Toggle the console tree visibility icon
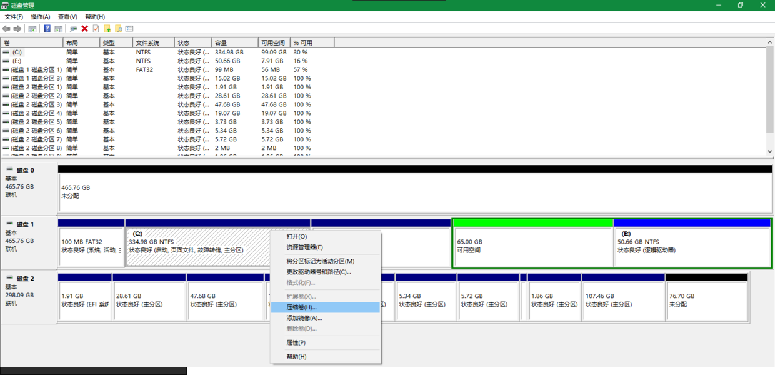Viewport: 775px width, 375px height. pos(32,28)
